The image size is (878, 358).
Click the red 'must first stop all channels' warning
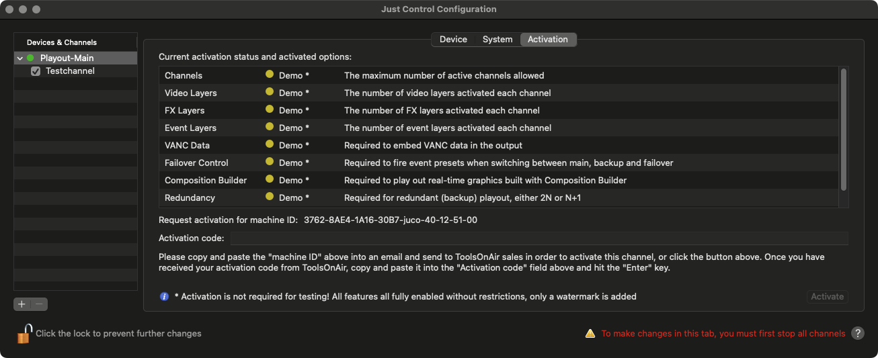point(723,333)
